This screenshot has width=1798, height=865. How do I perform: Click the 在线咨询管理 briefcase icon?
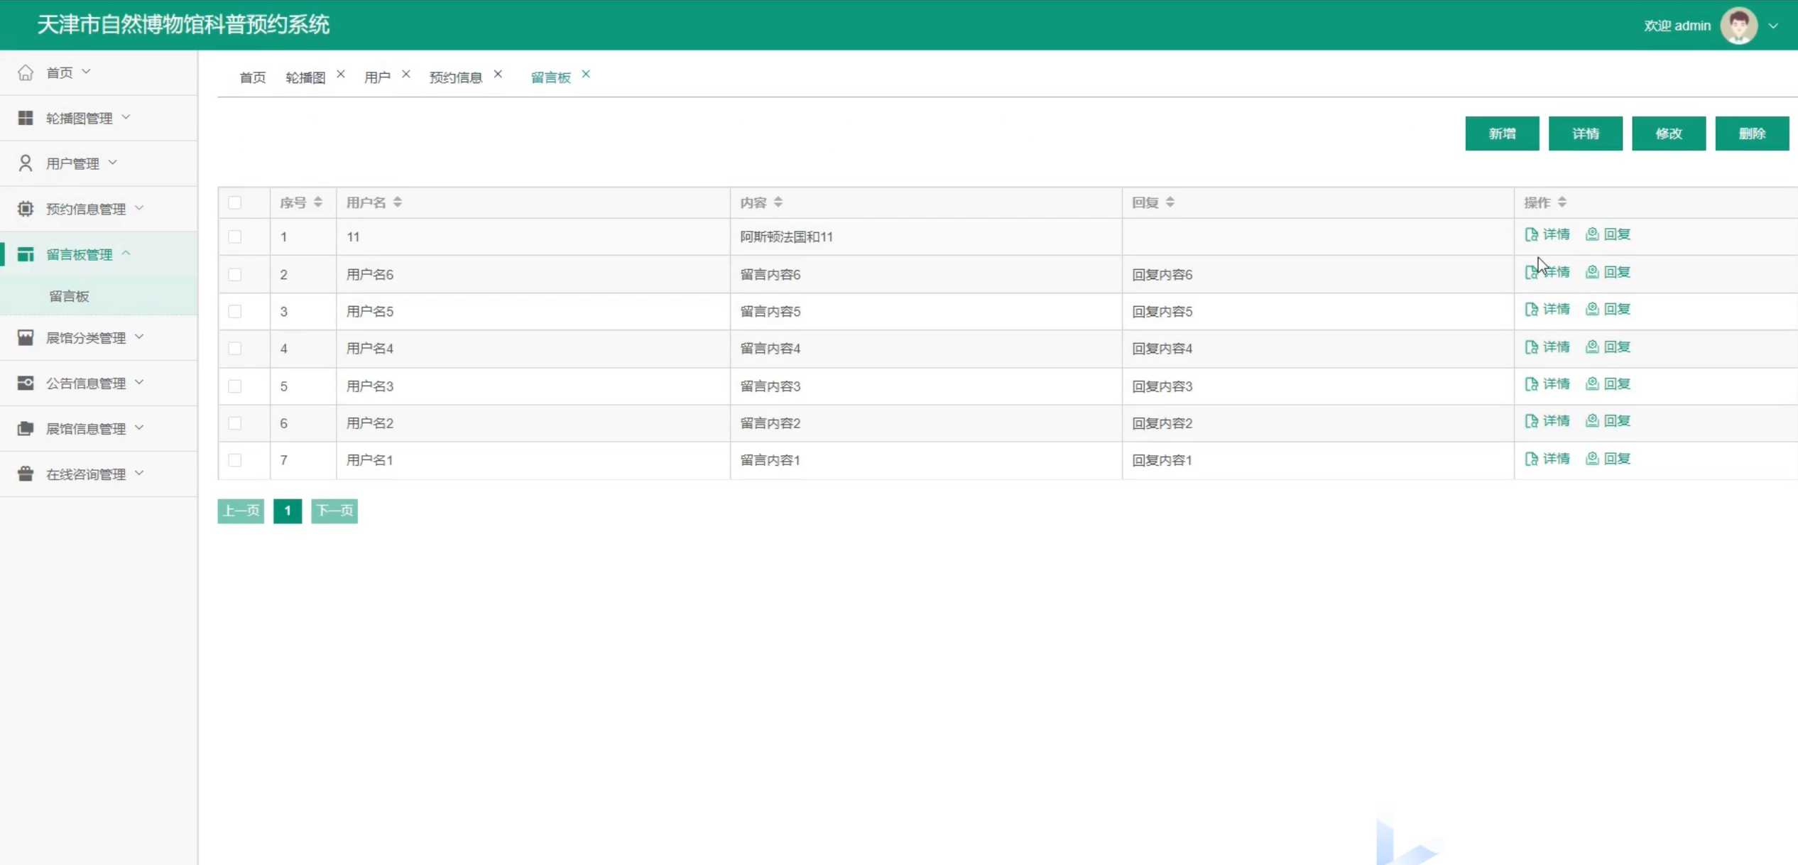[26, 474]
